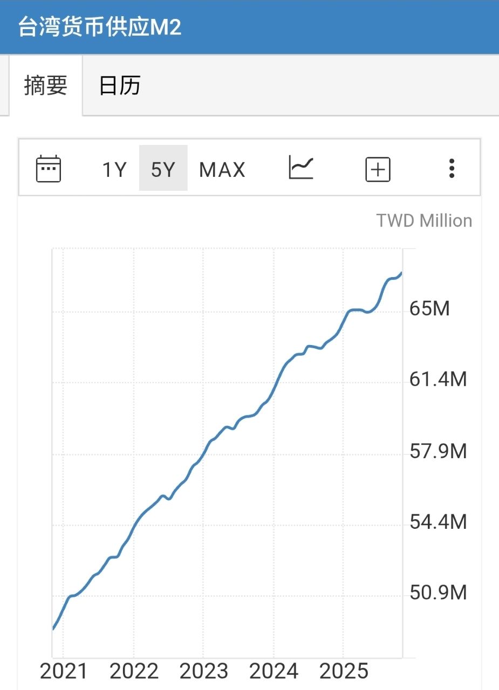Switch to the 摘要 tab

(x=46, y=85)
